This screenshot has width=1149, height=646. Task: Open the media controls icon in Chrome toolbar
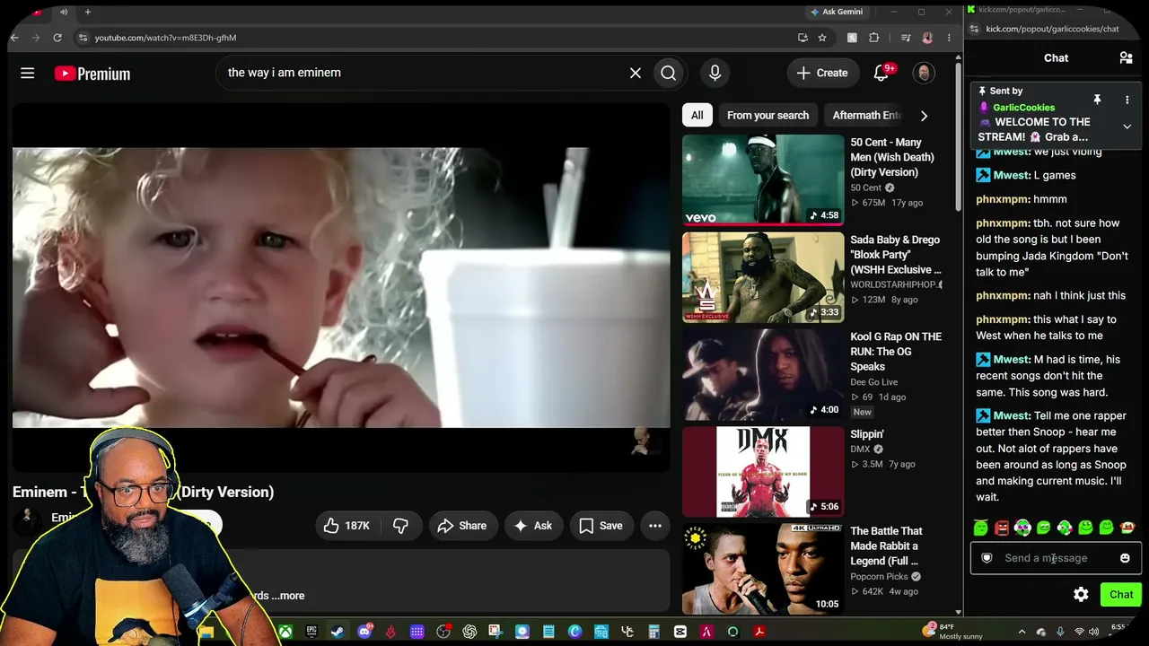coord(906,38)
